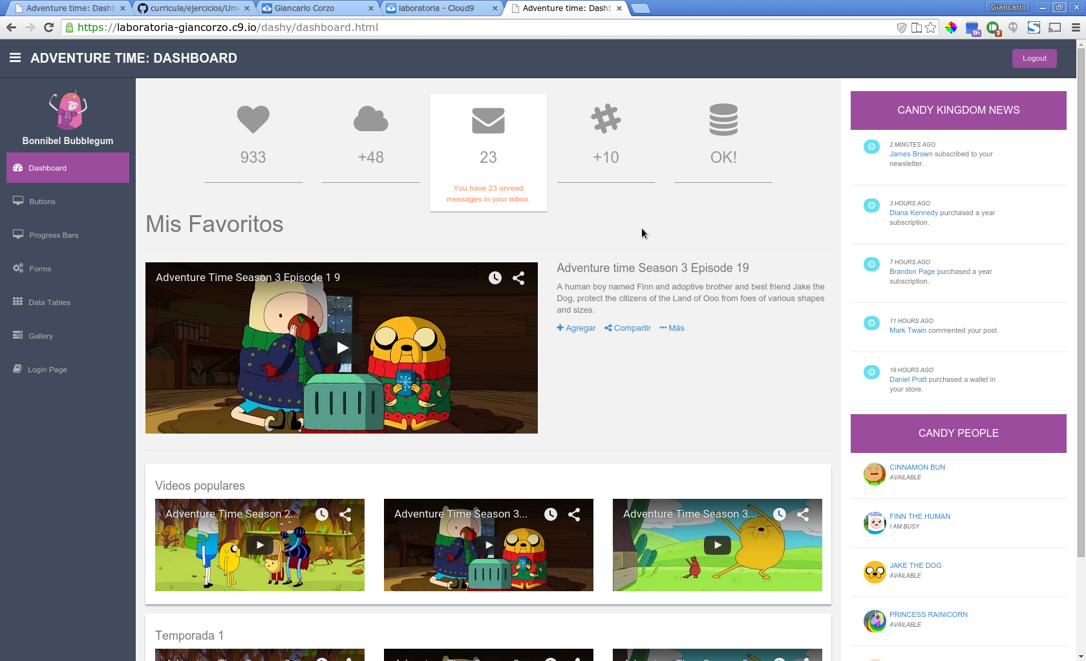The height and width of the screenshot is (661, 1086).
Task: Click the address bar URL
Action: click(228, 27)
